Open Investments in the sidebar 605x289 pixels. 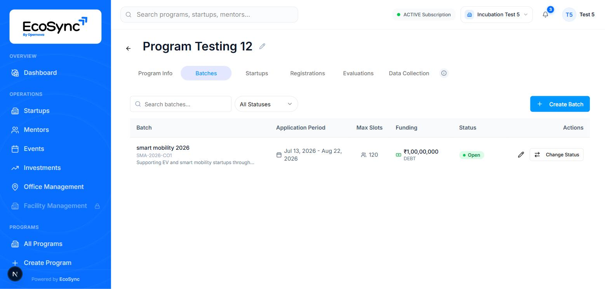point(42,168)
